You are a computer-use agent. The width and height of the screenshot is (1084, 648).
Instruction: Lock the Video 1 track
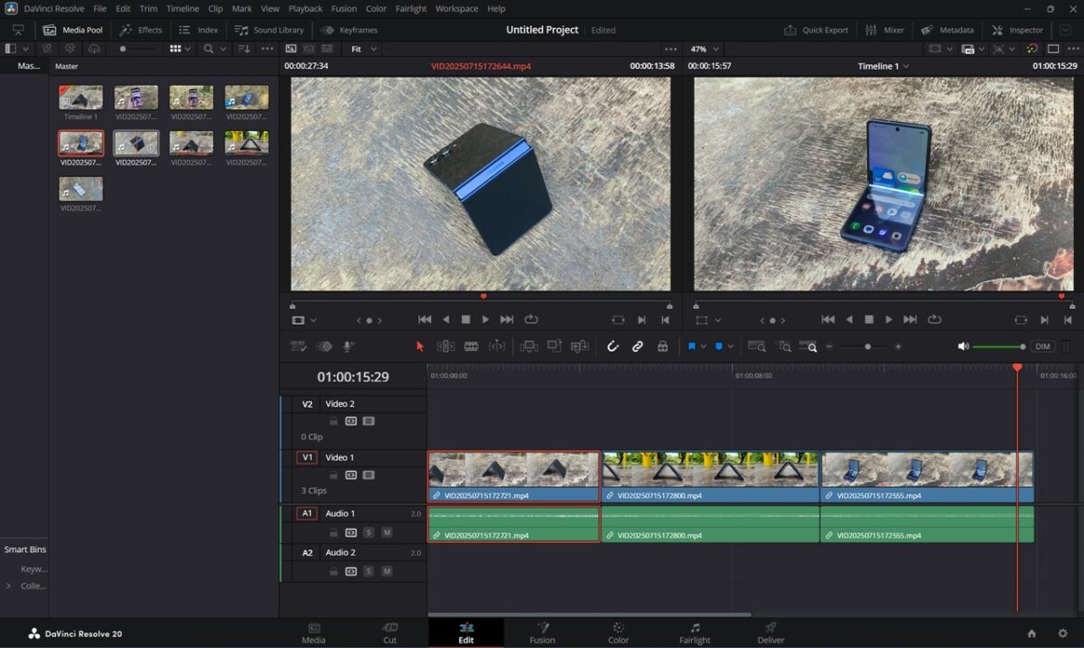[333, 475]
